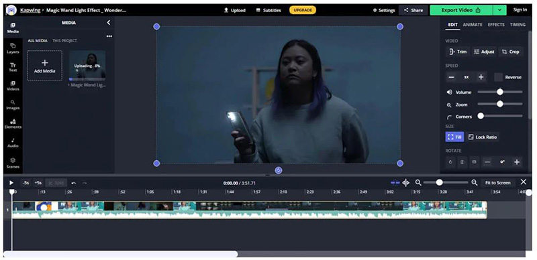The height and width of the screenshot is (260, 537).
Task: Open the Elements sidebar panel
Action: pos(13,124)
